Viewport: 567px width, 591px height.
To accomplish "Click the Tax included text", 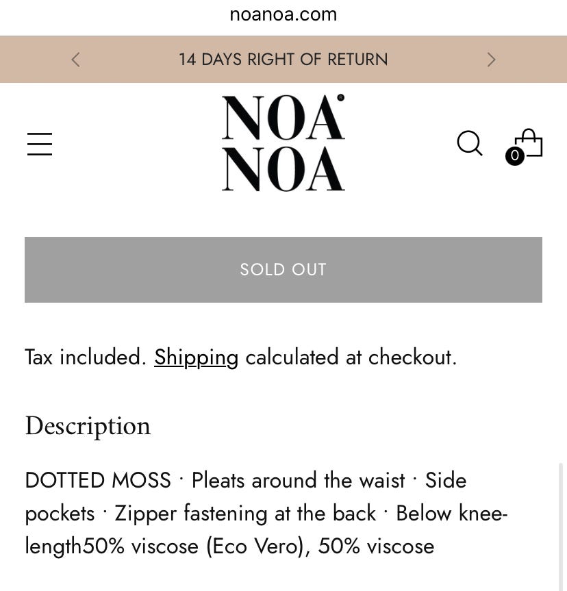I will point(86,357).
